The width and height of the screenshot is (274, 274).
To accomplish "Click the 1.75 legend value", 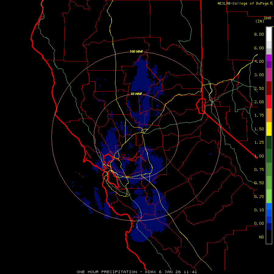I will coord(259,115).
